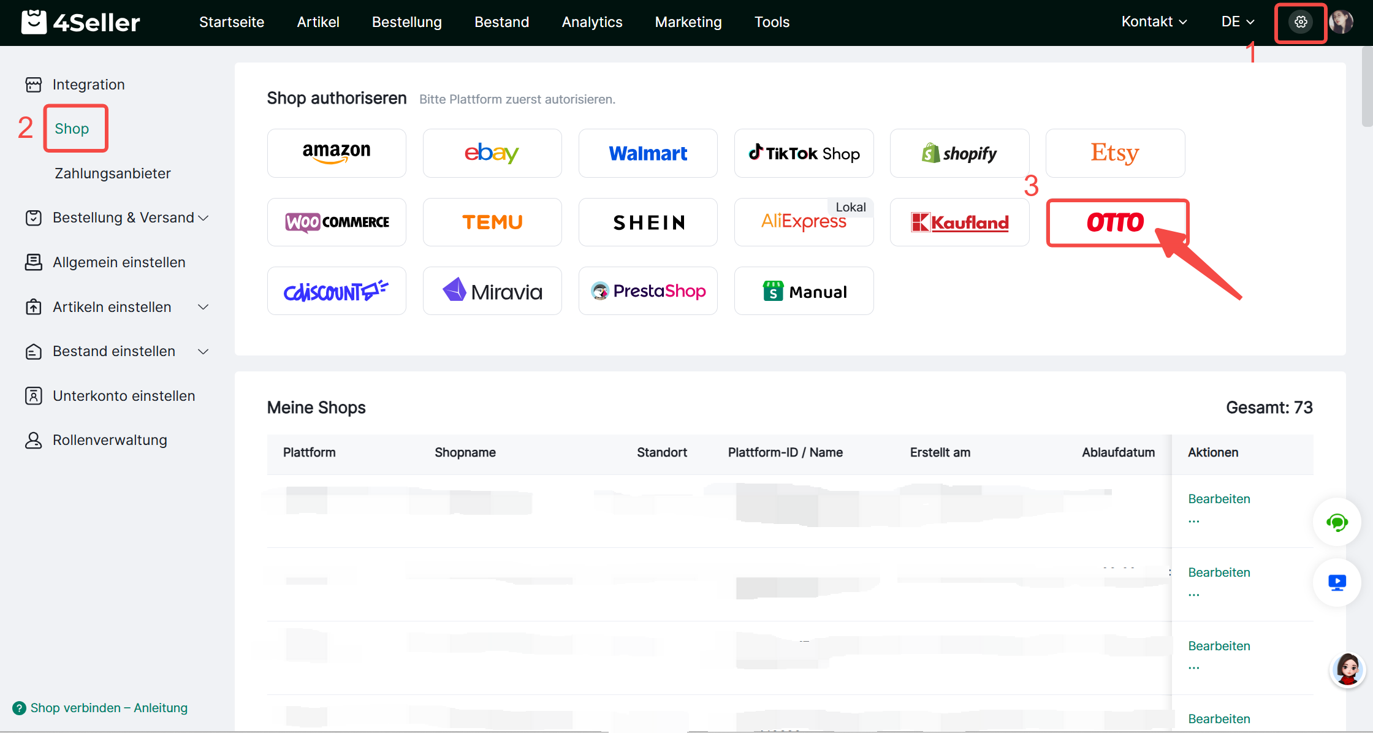This screenshot has width=1373, height=733.
Task: Expand the Kontakt dropdown
Action: 1154,22
